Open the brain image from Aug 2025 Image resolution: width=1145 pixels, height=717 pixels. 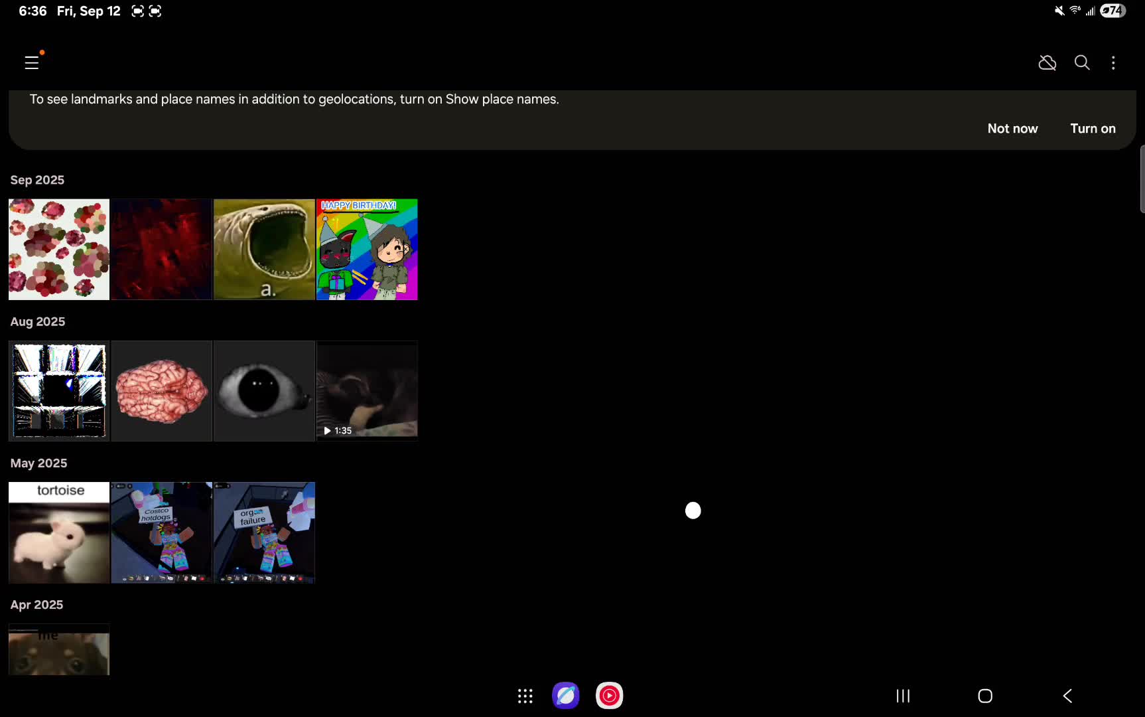161,390
